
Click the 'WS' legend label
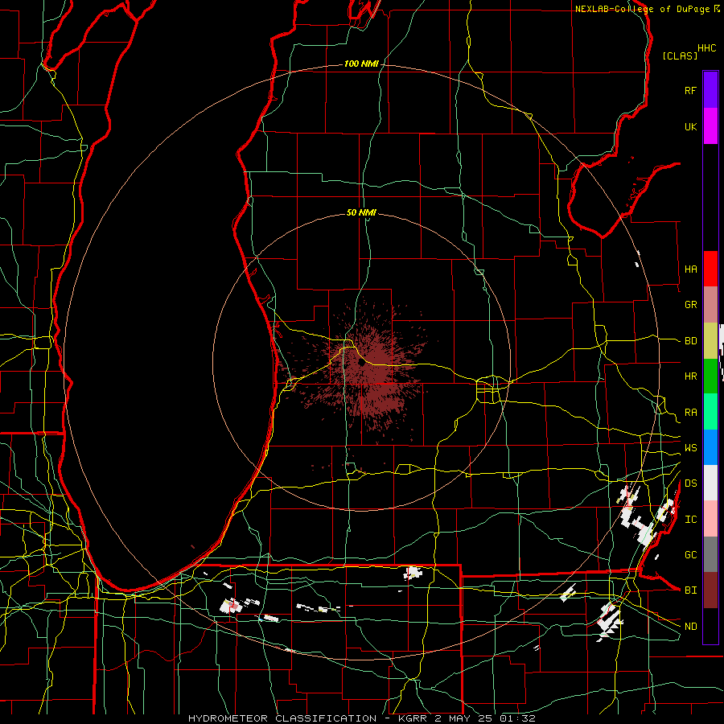click(x=690, y=448)
